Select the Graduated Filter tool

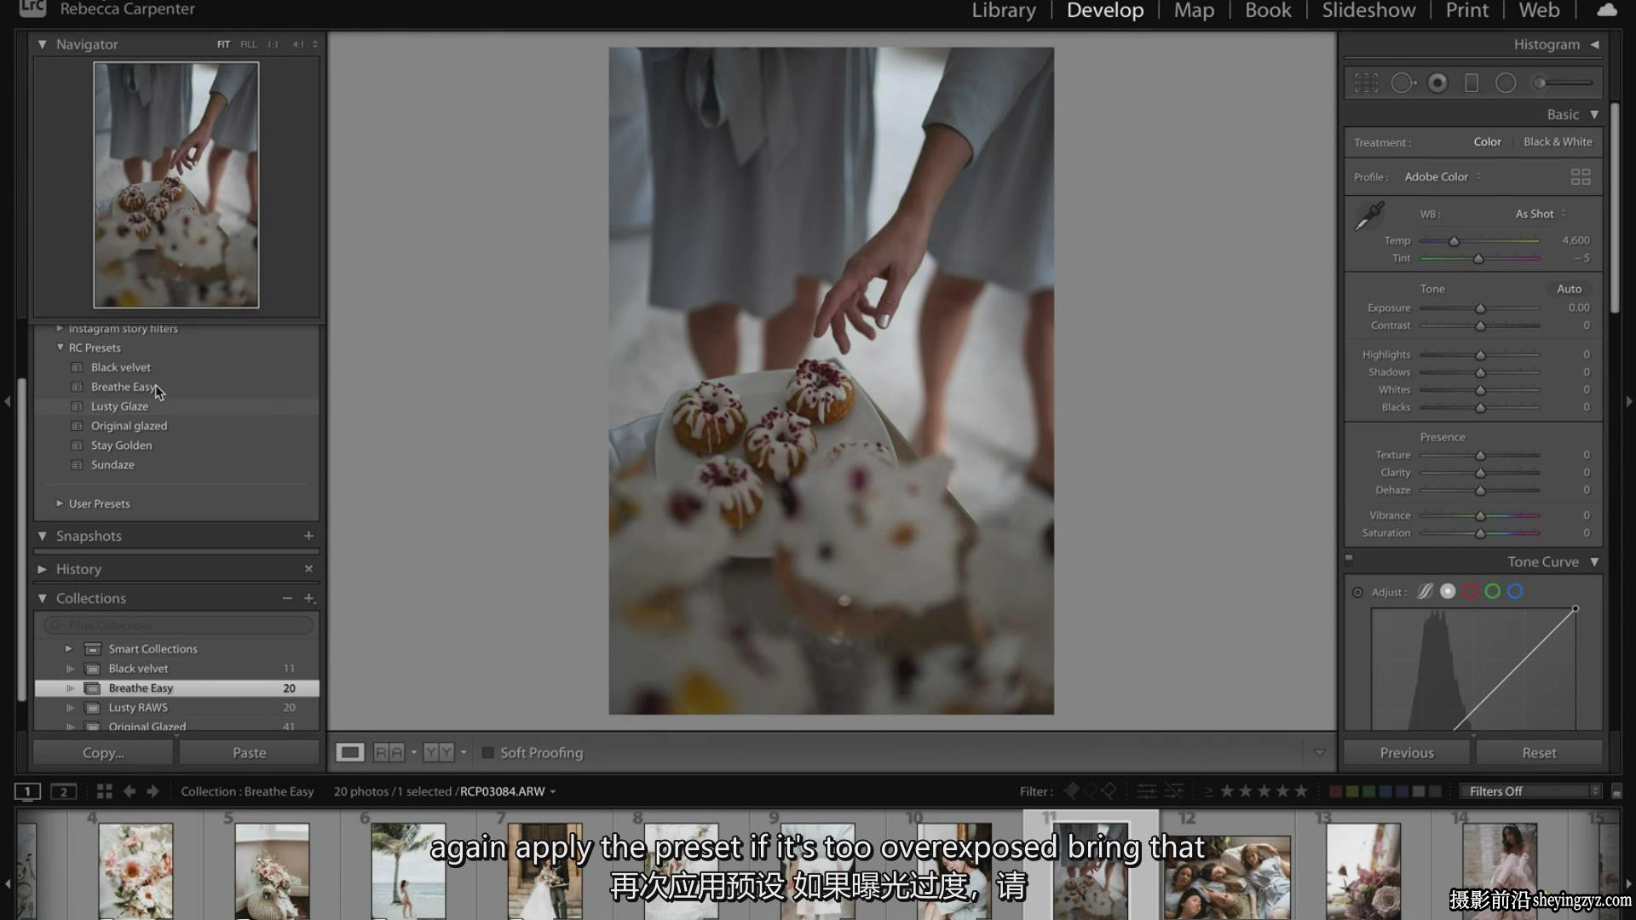pyautogui.click(x=1472, y=83)
